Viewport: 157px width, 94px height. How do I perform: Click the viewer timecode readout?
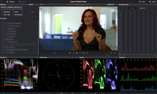111,4
